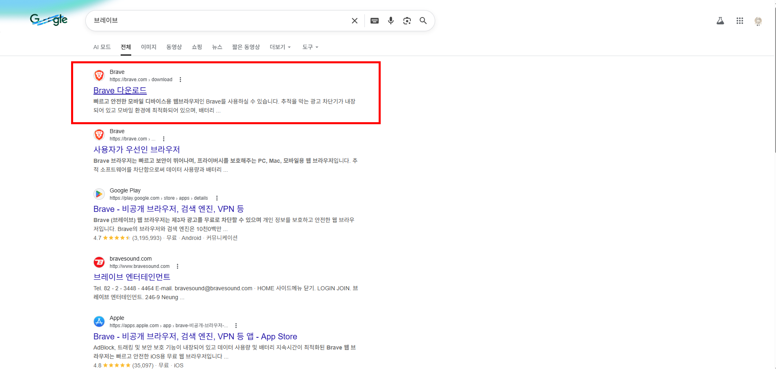Click in the search input field containing 브레이브
The image size is (776, 369).
tap(219, 20)
